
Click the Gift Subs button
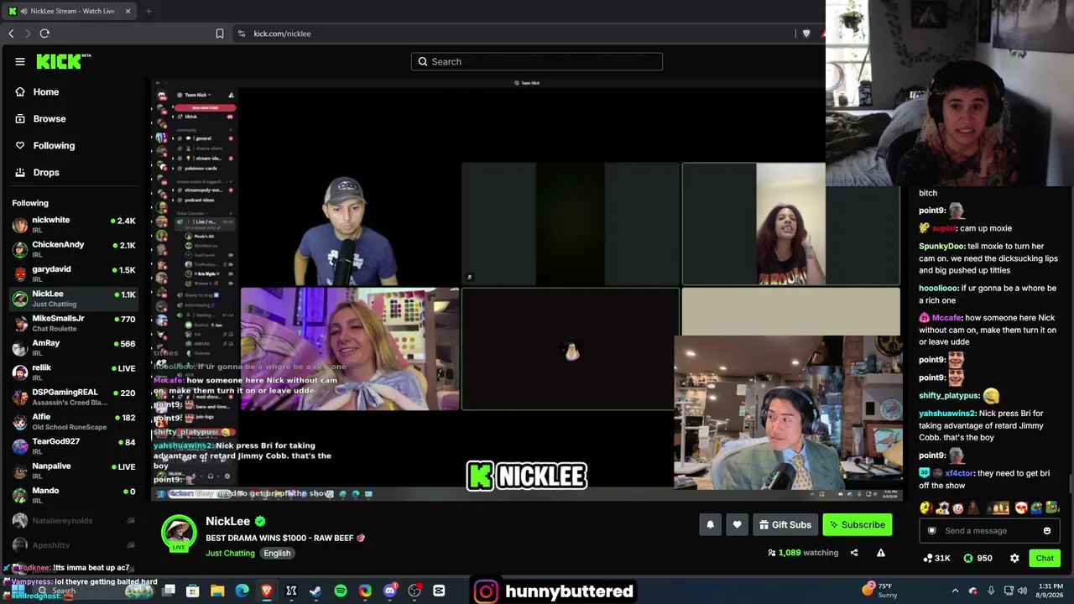click(785, 525)
